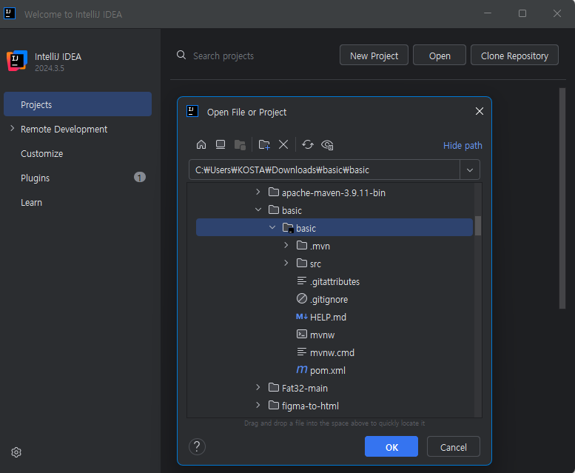Open the Plugins sidebar tab
The width and height of the screenshot is (575, 473).
pyautogui.click(x=78, y=178)
